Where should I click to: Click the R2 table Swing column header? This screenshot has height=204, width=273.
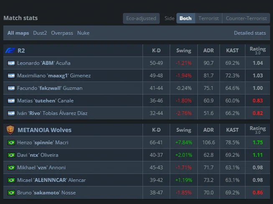[184, 51]
